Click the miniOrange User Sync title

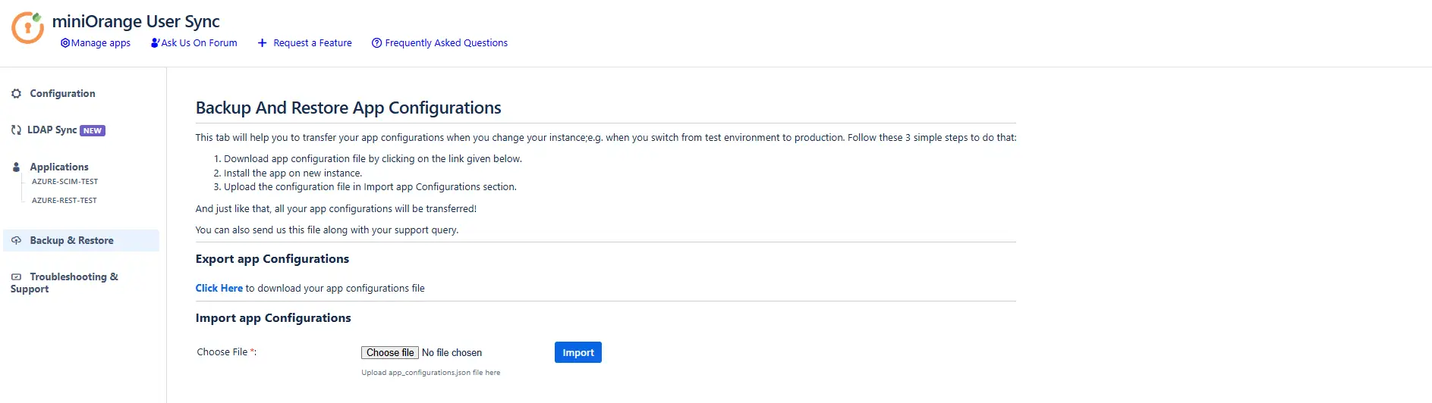click(136, 21)
